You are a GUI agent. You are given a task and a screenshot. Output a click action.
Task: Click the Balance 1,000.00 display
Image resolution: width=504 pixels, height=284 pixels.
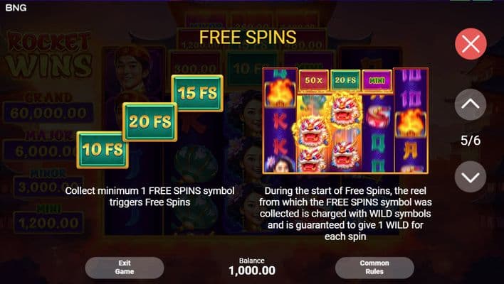(x=252, y=267)
